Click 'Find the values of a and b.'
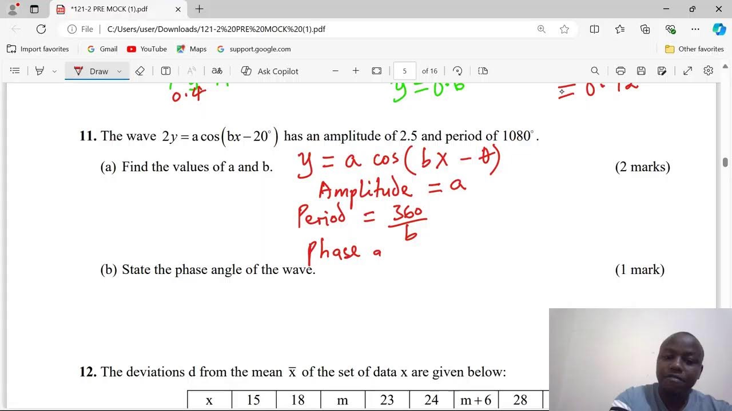The width and height of the screenshot is (732, 411). (197, 167)
